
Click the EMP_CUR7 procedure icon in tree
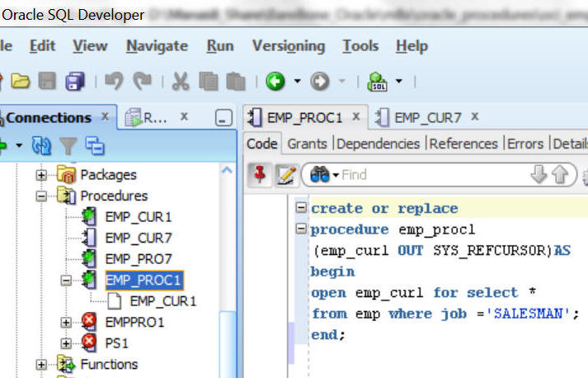tap(89, 238)
